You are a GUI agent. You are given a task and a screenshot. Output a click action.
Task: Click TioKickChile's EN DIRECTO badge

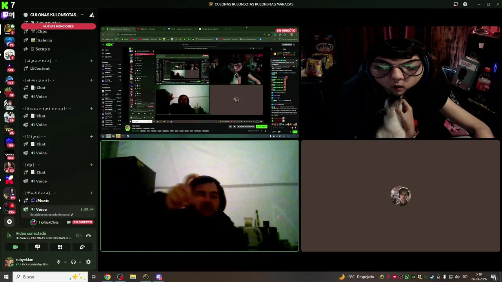pos(83,222)
